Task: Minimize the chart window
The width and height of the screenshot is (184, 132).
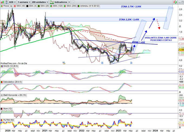Action: point(180,2)
